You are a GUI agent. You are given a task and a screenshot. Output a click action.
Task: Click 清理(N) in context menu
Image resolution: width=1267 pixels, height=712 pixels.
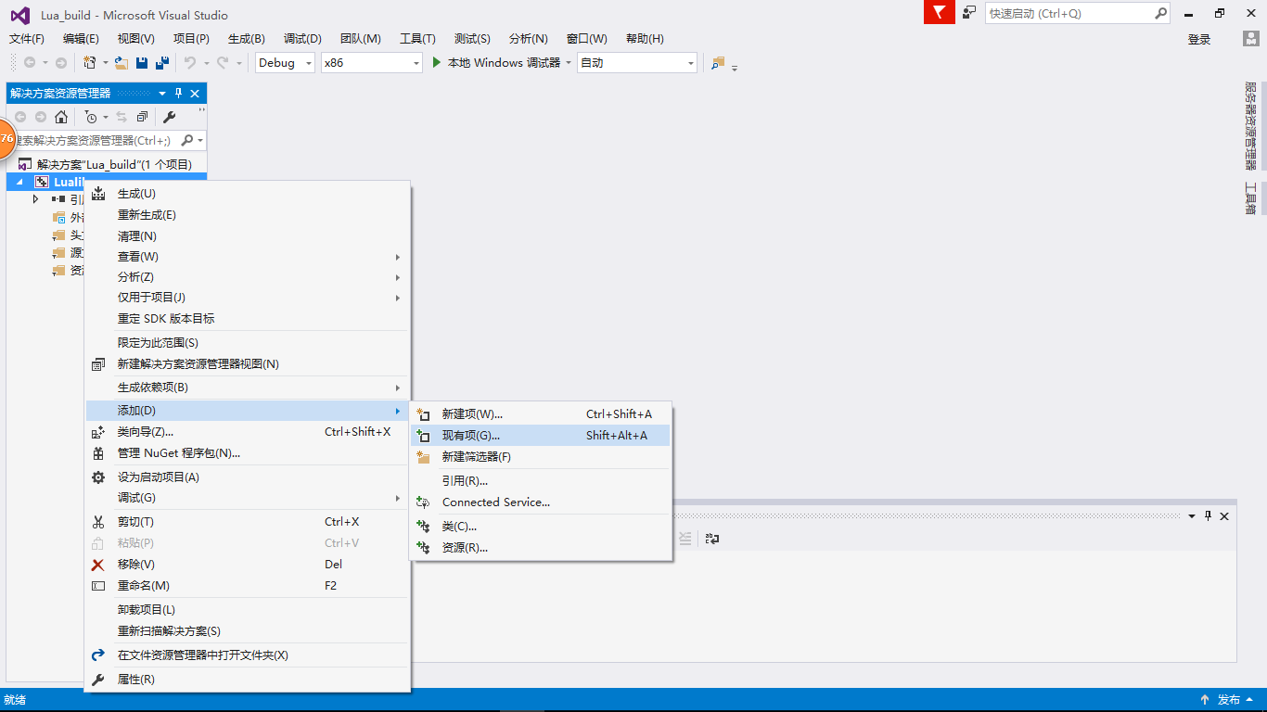coord(247,236)
